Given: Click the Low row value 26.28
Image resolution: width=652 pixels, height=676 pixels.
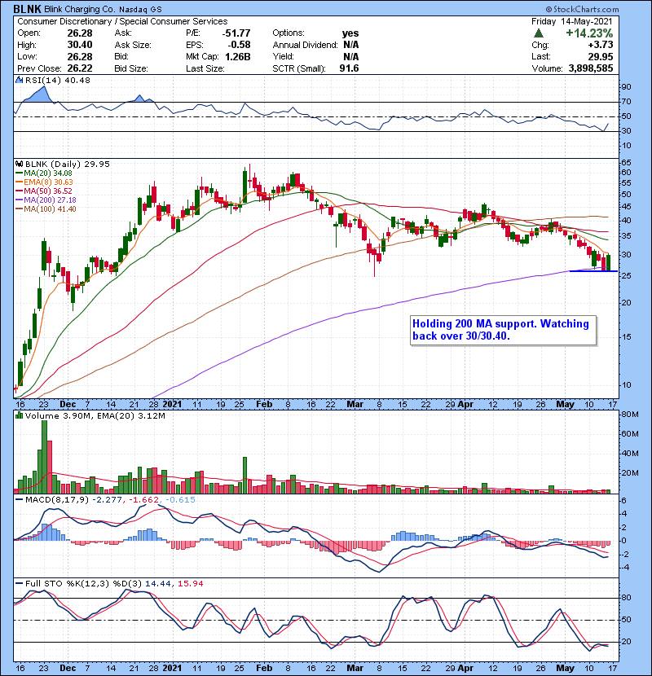Looking at the screenshot, I should coord(80,57).
